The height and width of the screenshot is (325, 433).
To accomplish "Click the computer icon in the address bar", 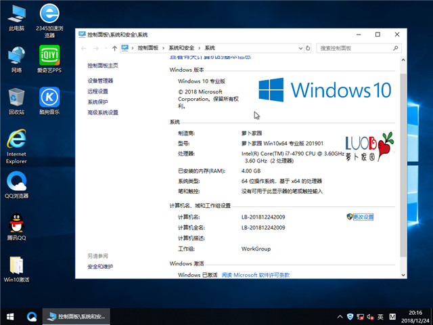I will pyautogui.click(x=125, y=48).
